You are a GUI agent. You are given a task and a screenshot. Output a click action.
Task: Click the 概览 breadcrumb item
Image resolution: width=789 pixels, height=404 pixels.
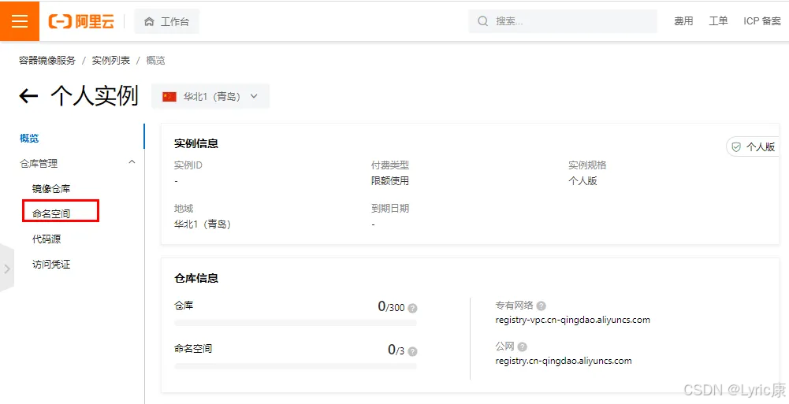point(155,61)
